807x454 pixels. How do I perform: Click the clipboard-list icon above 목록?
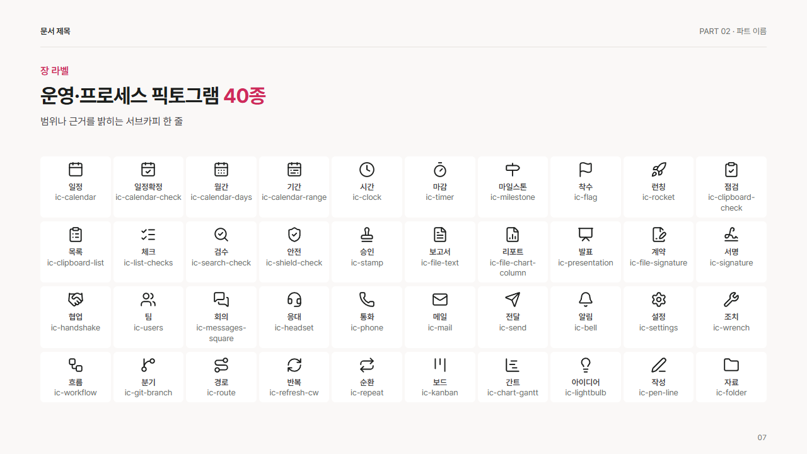(76, 235)
